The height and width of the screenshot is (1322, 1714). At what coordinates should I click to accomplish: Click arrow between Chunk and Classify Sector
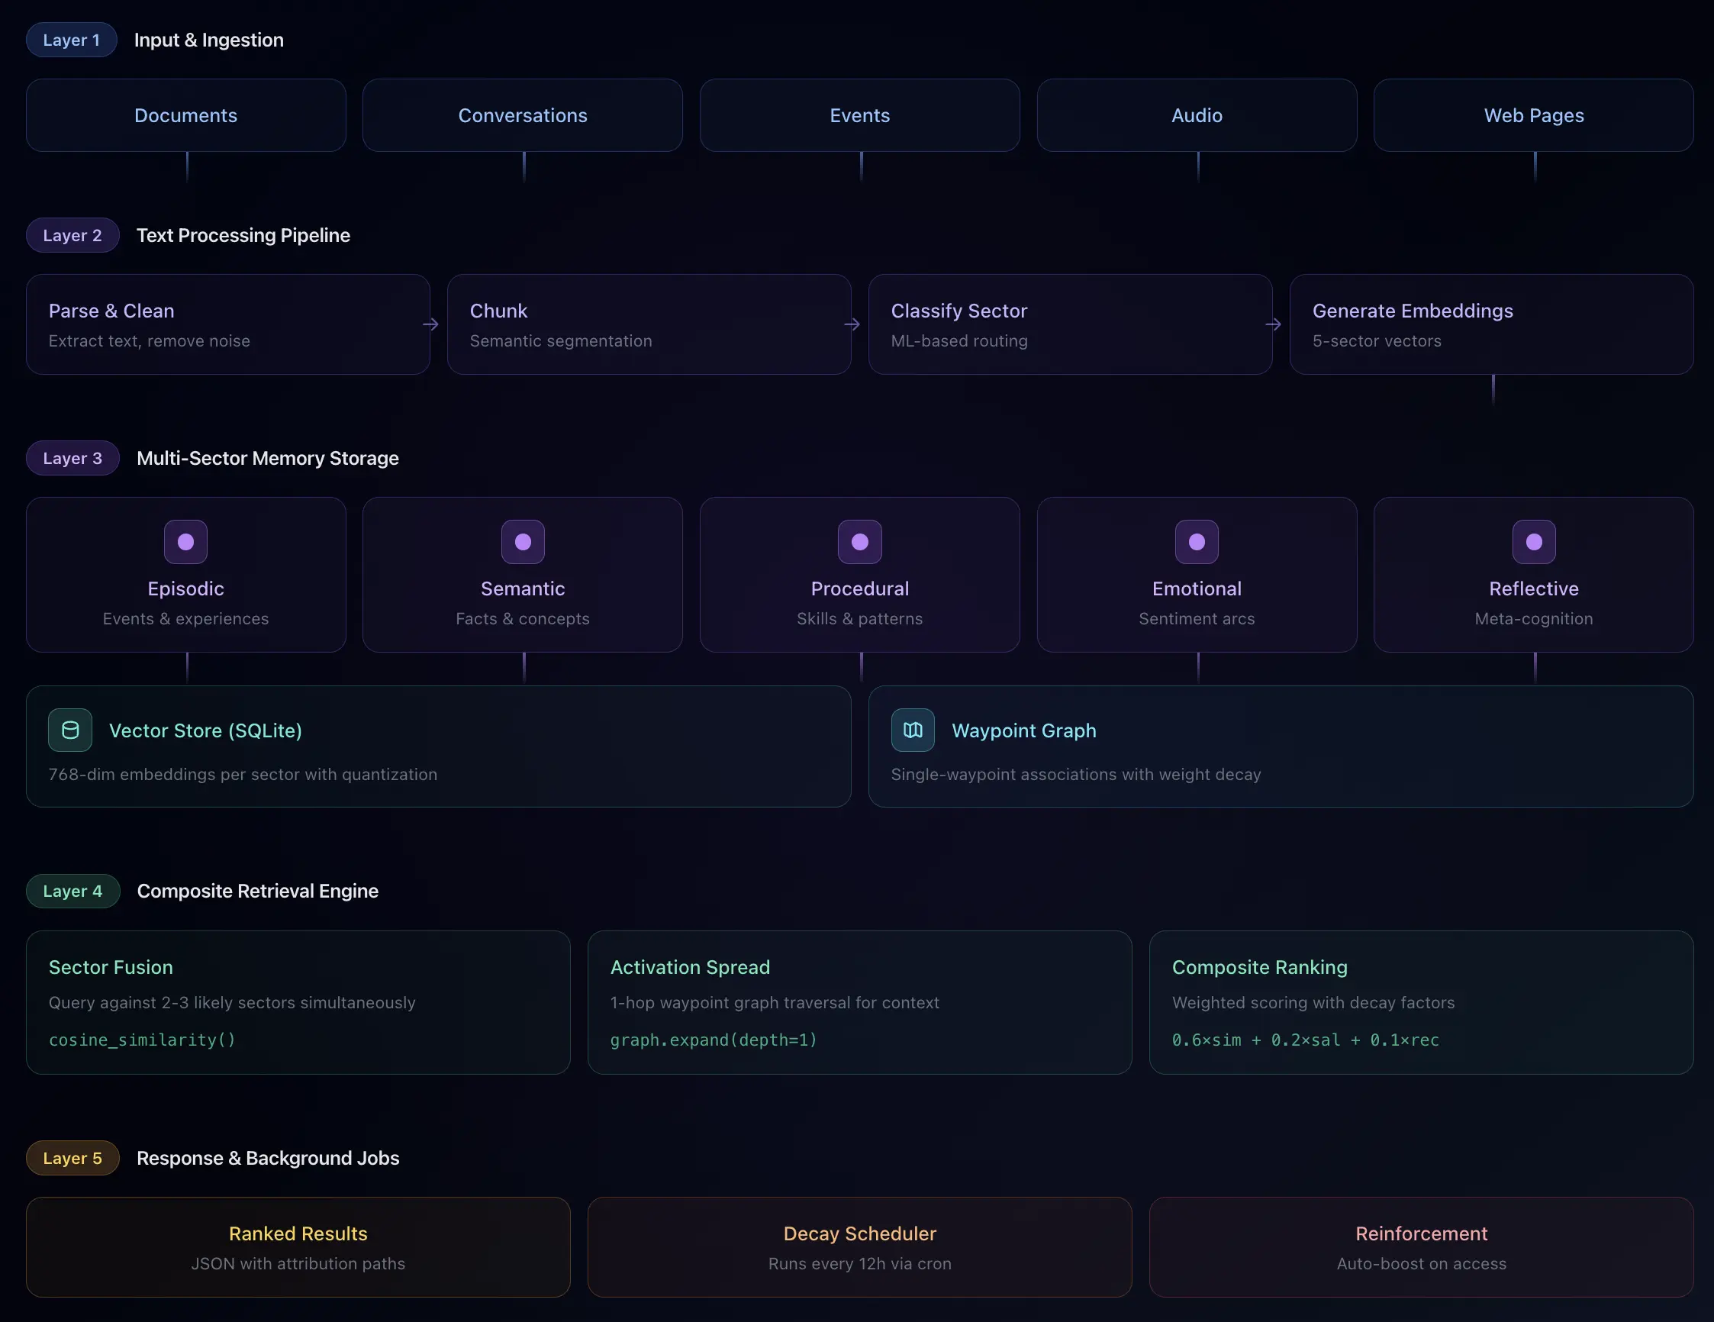point(852,324)
